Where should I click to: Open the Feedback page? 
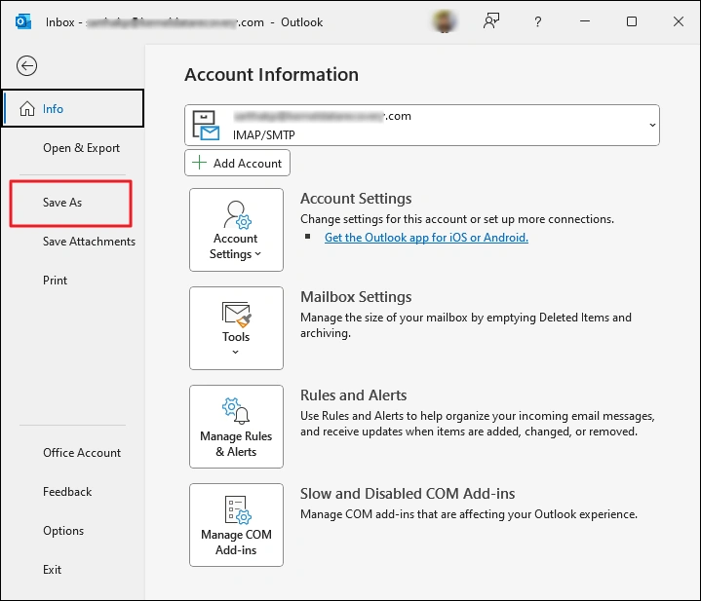tap(67, 492)
